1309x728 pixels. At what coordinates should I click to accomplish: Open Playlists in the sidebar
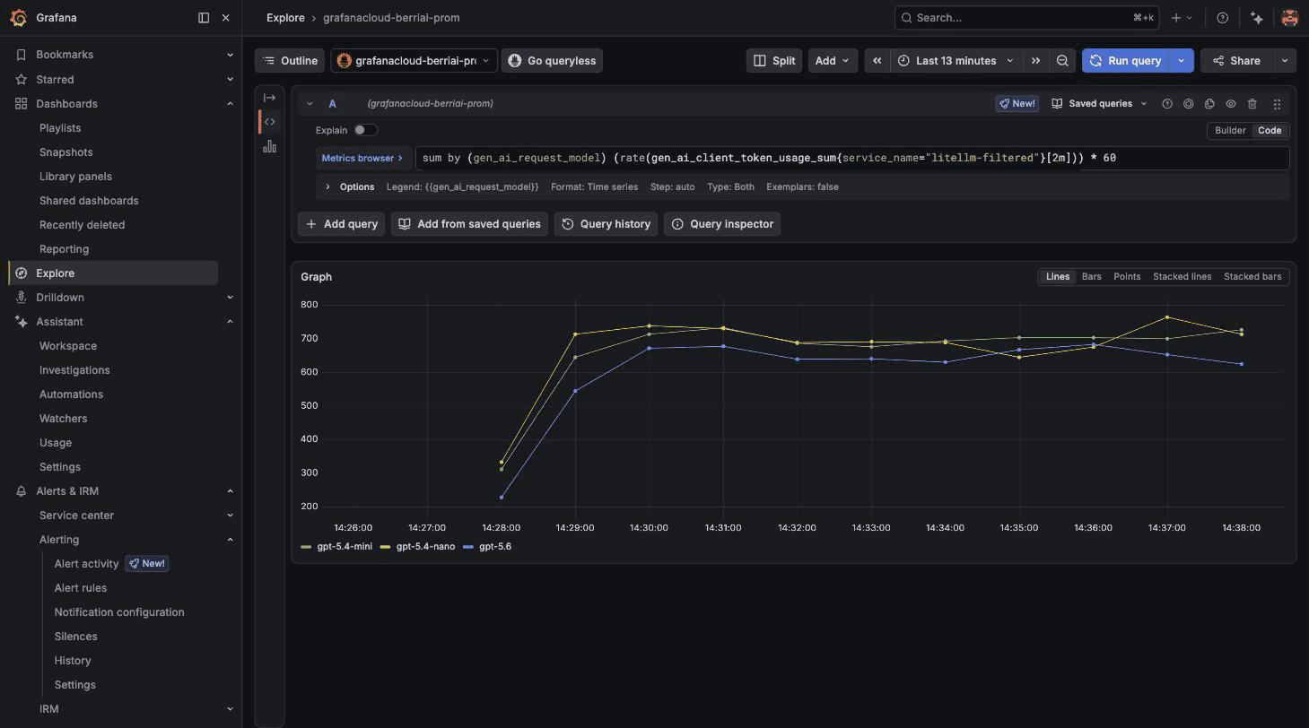60,128
